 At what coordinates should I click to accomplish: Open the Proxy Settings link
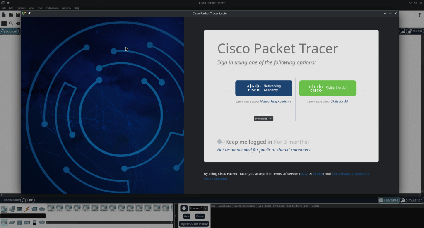tap(215, 179)
